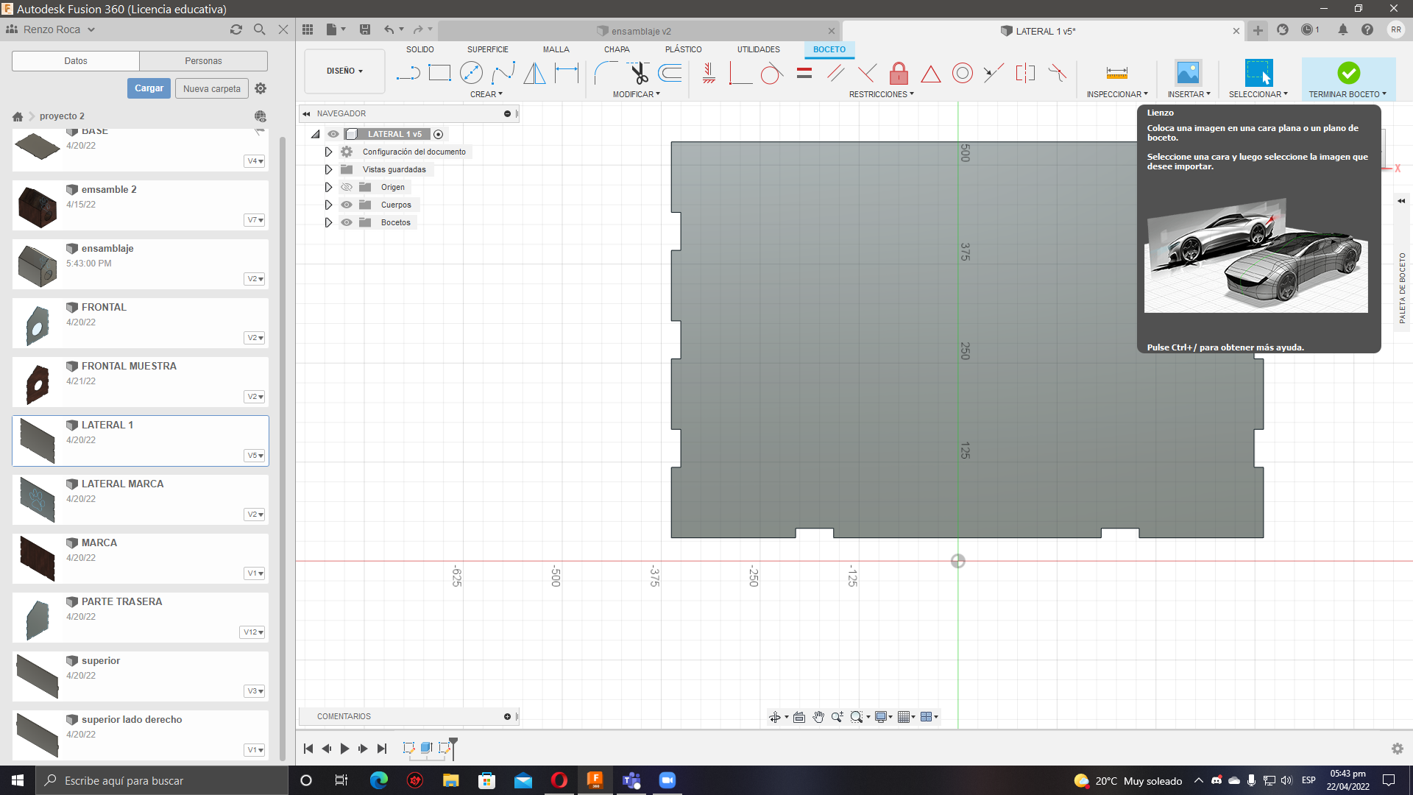Image resolution: width=1413 pixels, height=795 pixels.
Task: Select the Trim scissors tool
Action: [x=638, y=73]
